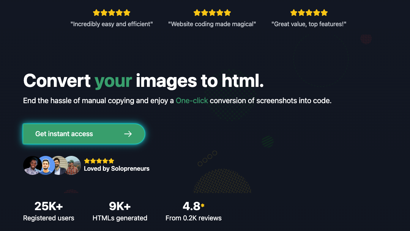This screenshot has width=410, height=231.
Task: Select the second avatar with blue background
Action: 46,165
